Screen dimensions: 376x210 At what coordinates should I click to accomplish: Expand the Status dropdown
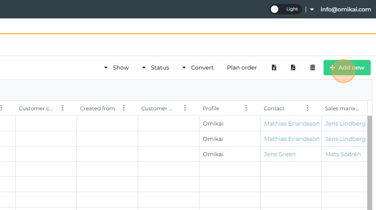pos(155,67)
